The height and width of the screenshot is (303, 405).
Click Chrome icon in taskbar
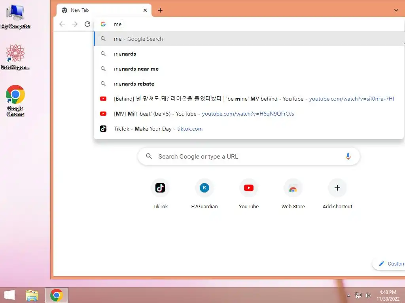(57, 295)
